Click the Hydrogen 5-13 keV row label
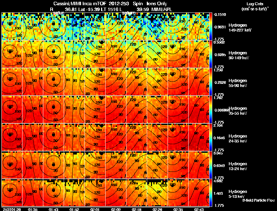The width and height of the screenshot is (277, 211). 238,194
